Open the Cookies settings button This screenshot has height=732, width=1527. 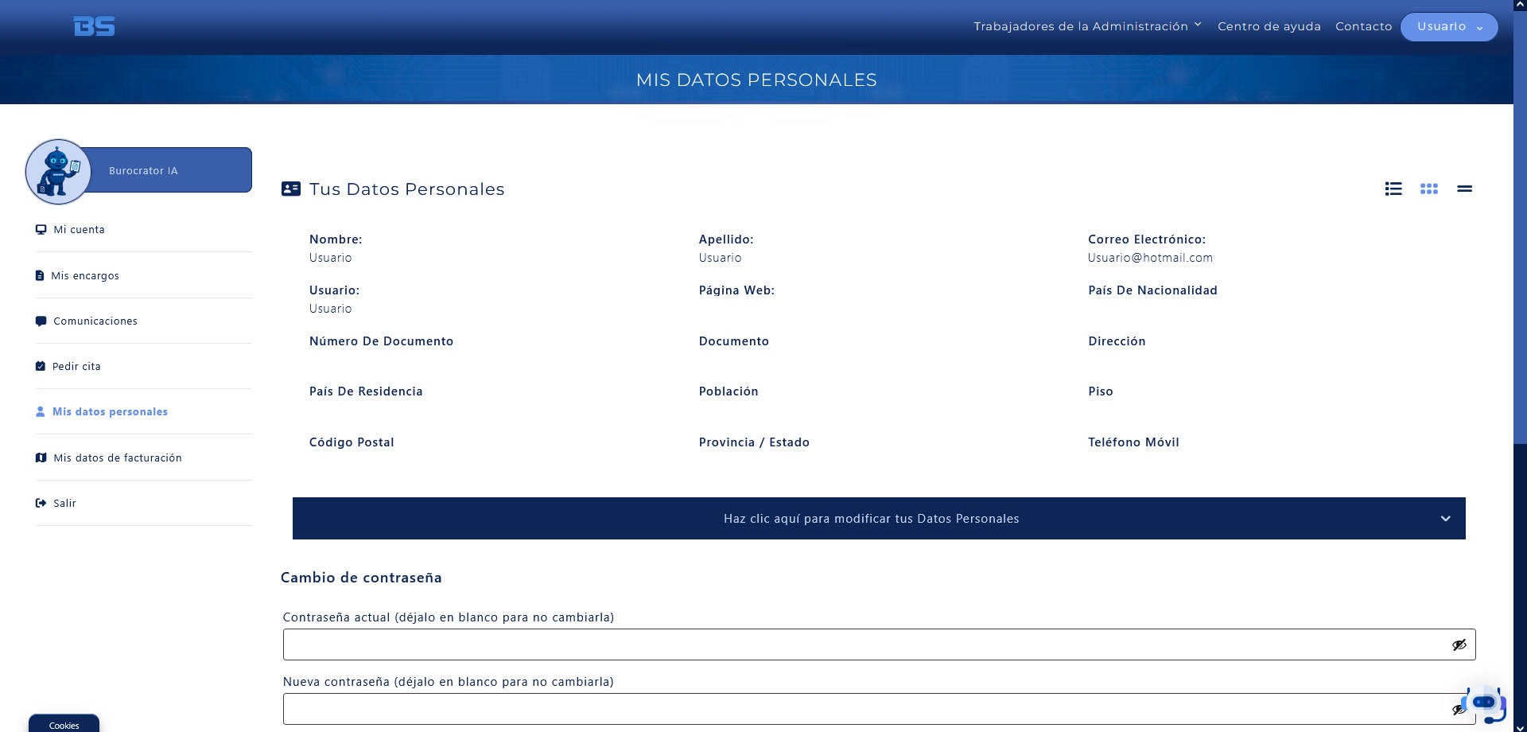point(64,724)
